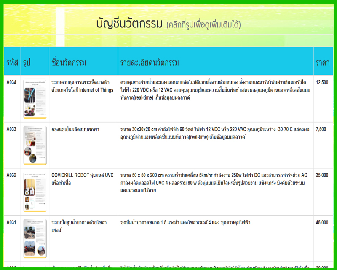
Task: Select the code A034 cell
Action: click(x=11, y=83)
